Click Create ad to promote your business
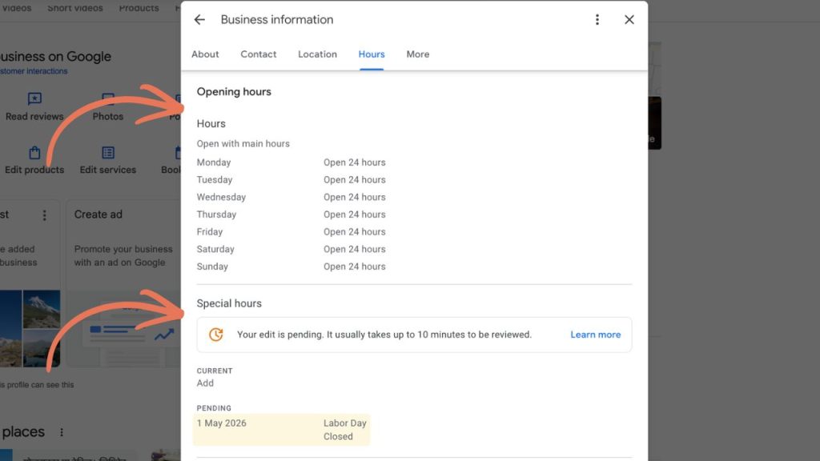820x461 pixels. pos(98,214)
